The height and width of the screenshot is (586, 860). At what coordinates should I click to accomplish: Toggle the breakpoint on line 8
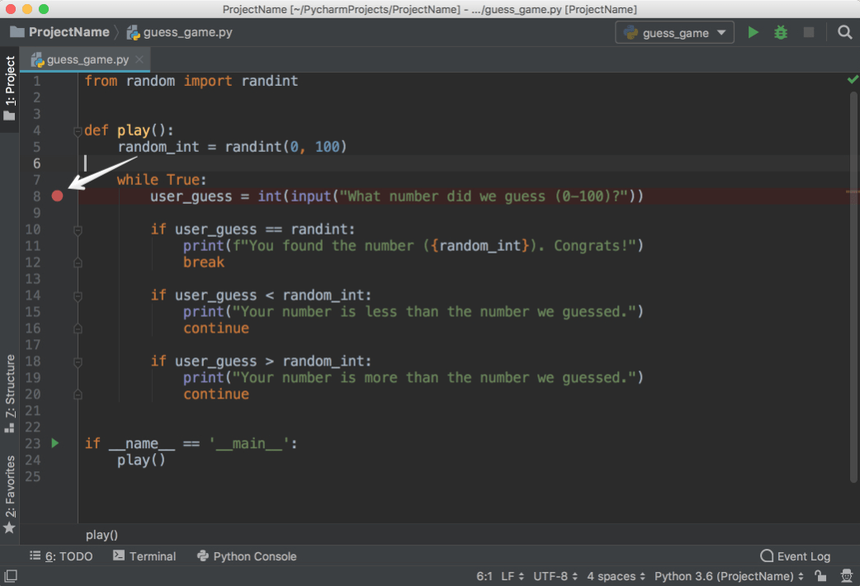click(55, 196)
